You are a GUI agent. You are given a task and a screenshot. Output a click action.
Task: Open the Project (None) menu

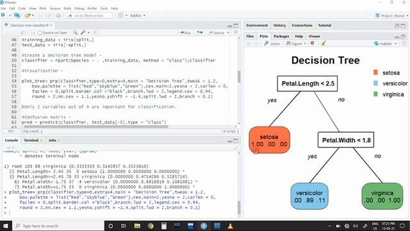tap(391, 15)
